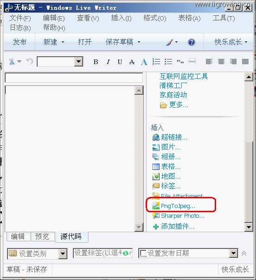Screen dimensions: 256x280
Task: Click the 发布 publish button
Action: pyautogui.click(x=19, y=42)
